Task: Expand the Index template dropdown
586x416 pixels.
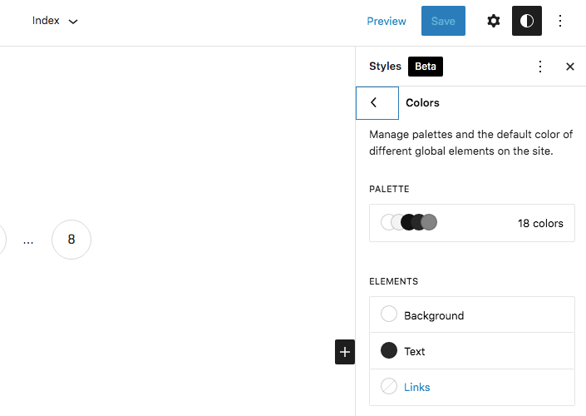Action: (x=56, y=21)
